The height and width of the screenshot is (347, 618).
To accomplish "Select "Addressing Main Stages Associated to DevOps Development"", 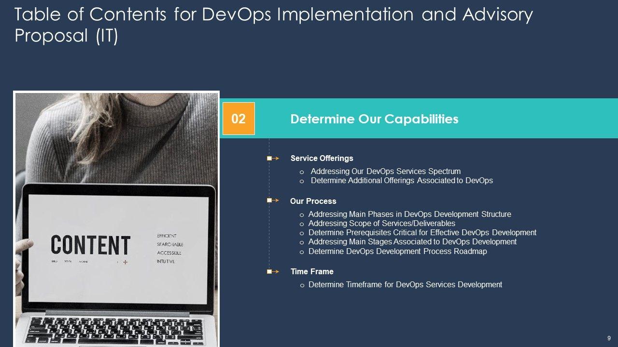I will click(x=412, y=242).
